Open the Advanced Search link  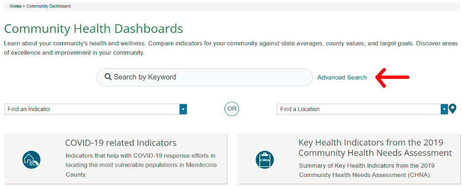[342, 77]
